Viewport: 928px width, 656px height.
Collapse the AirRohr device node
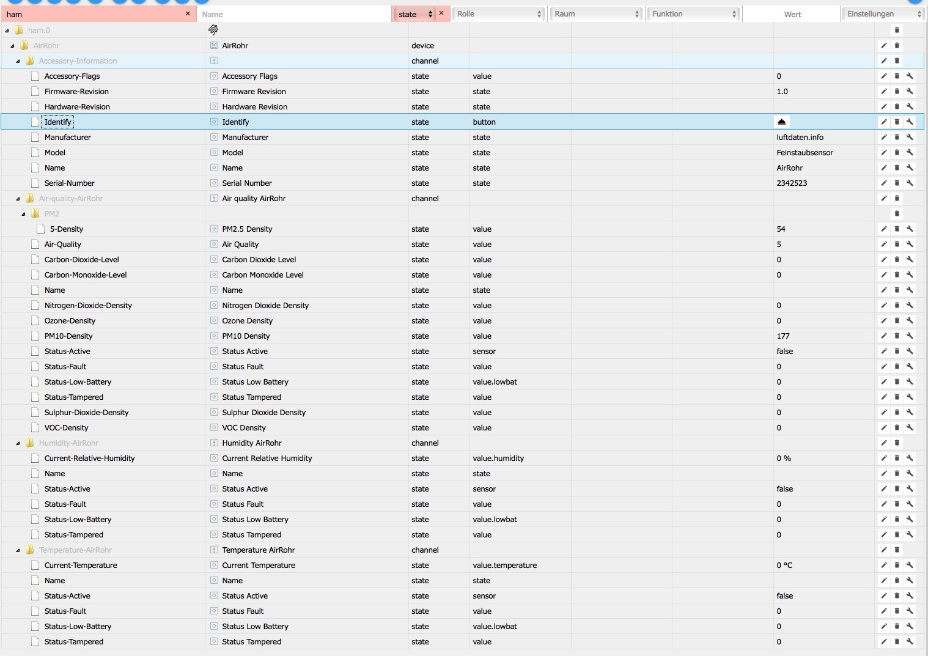point(12,45)
